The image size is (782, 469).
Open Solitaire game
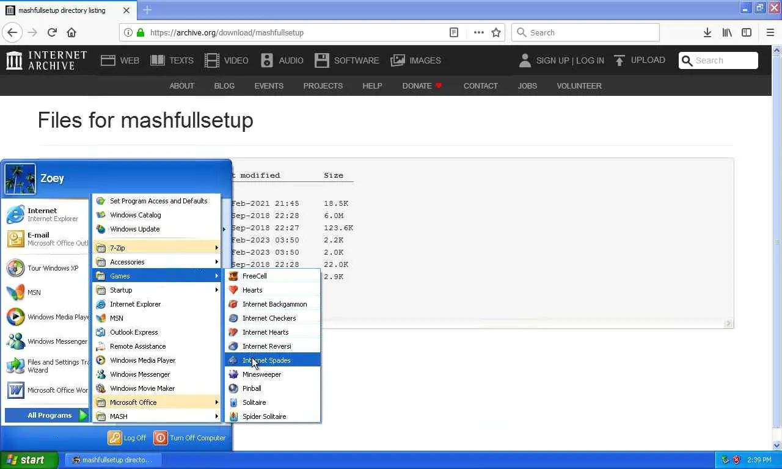tap(272, 402)
